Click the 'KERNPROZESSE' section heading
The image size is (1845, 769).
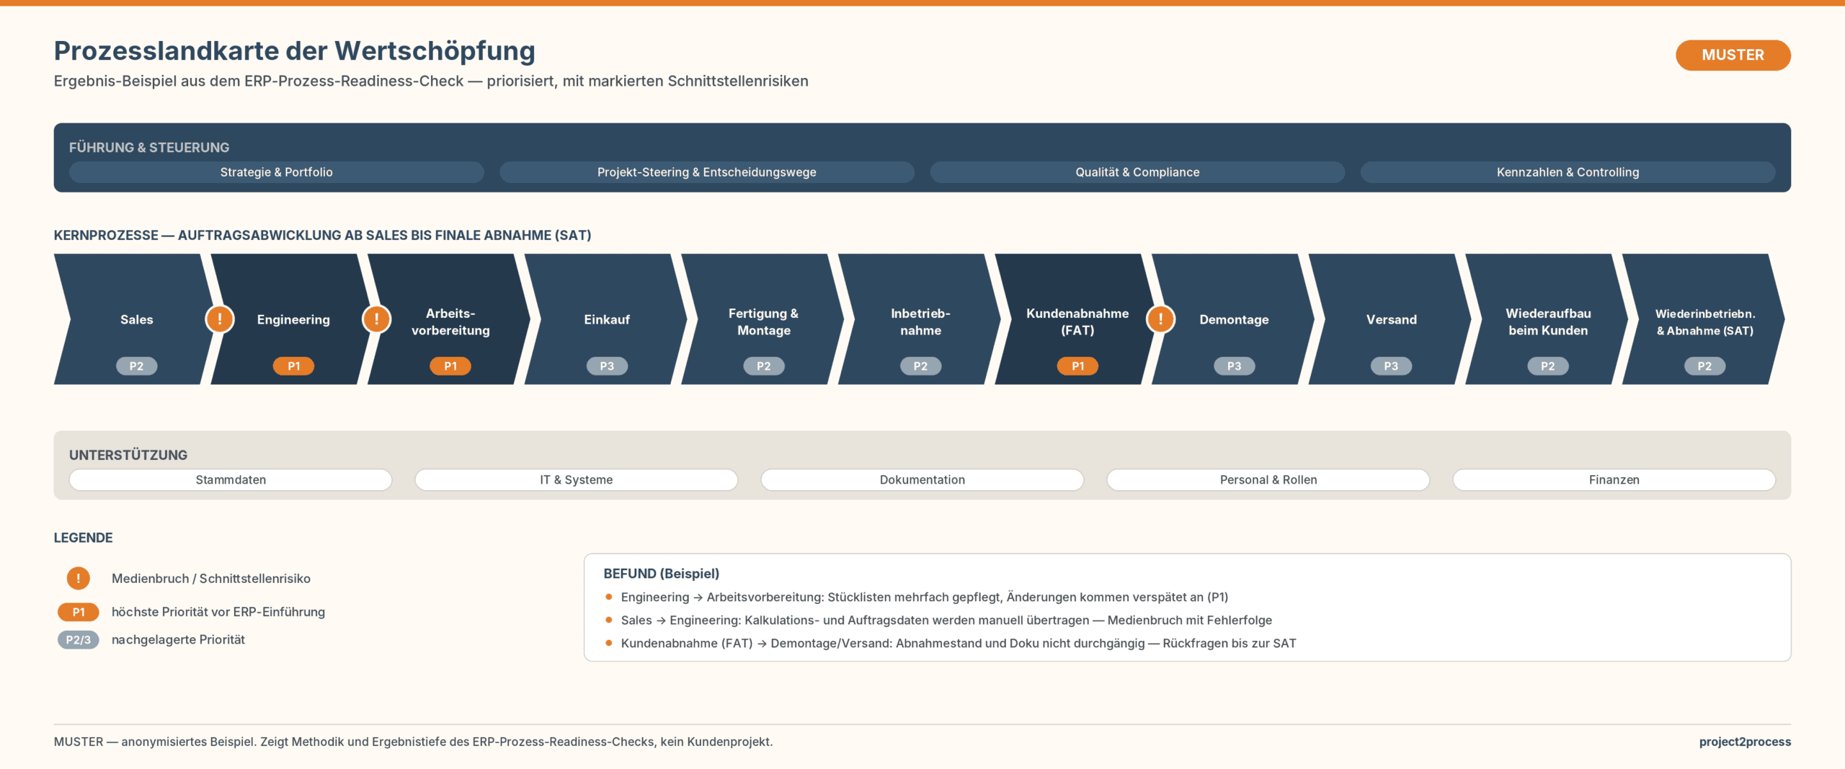pyautogui.click(x=322, y=236)
